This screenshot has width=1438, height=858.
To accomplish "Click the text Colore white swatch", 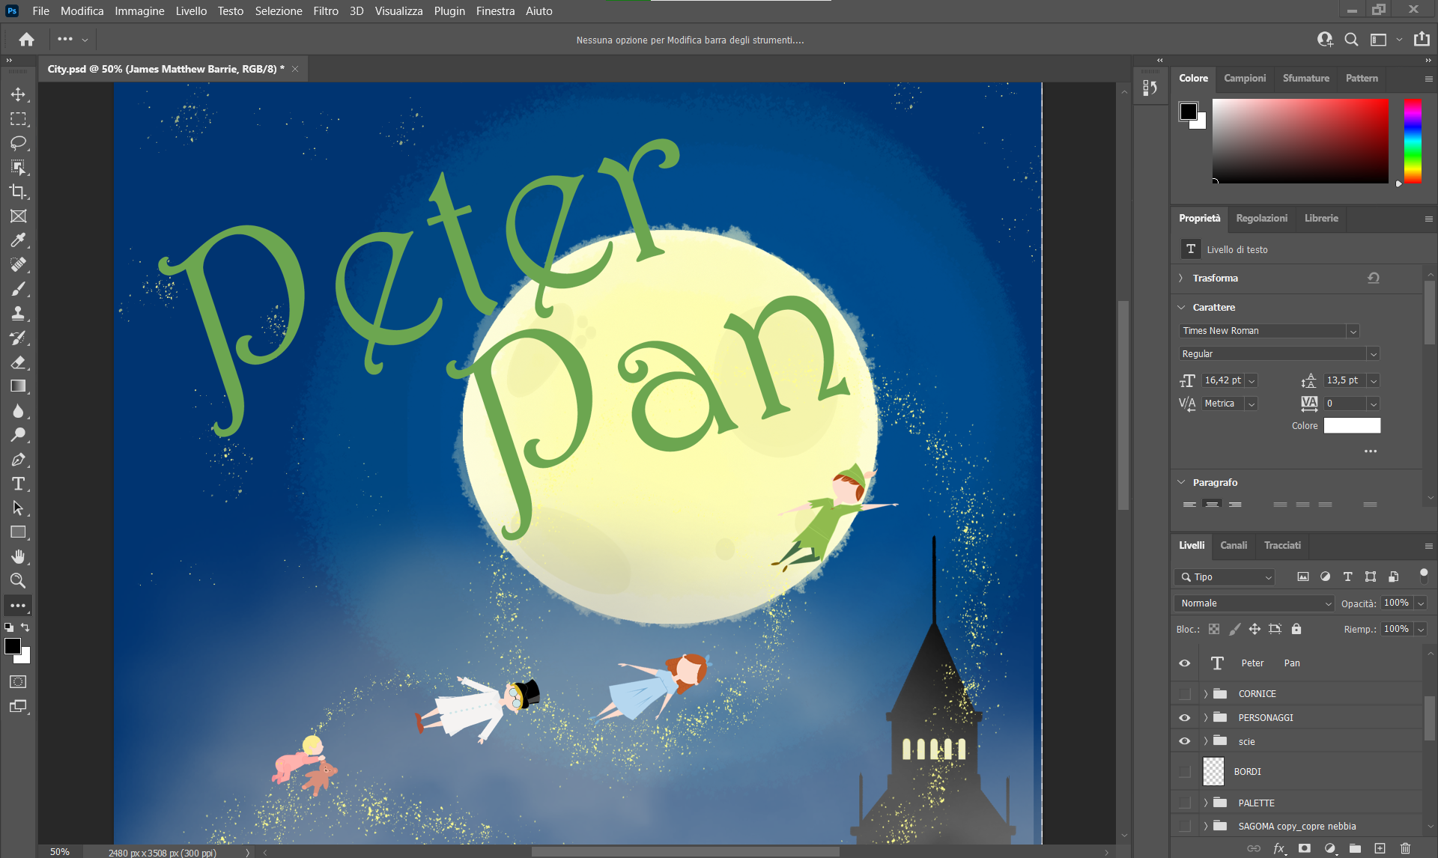I will pos(1352,426).
